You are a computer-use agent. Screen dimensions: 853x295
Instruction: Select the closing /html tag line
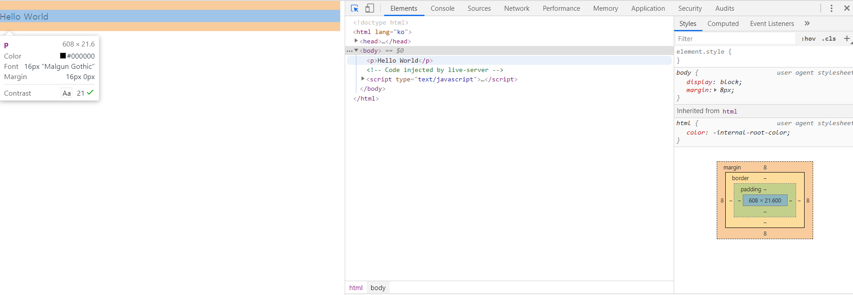tap(366, 98)
